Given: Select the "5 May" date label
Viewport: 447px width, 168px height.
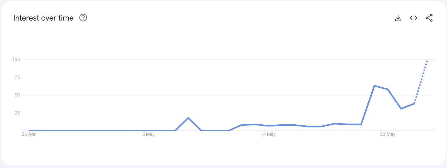Looking at the screenshot, I should pos(148,134).
